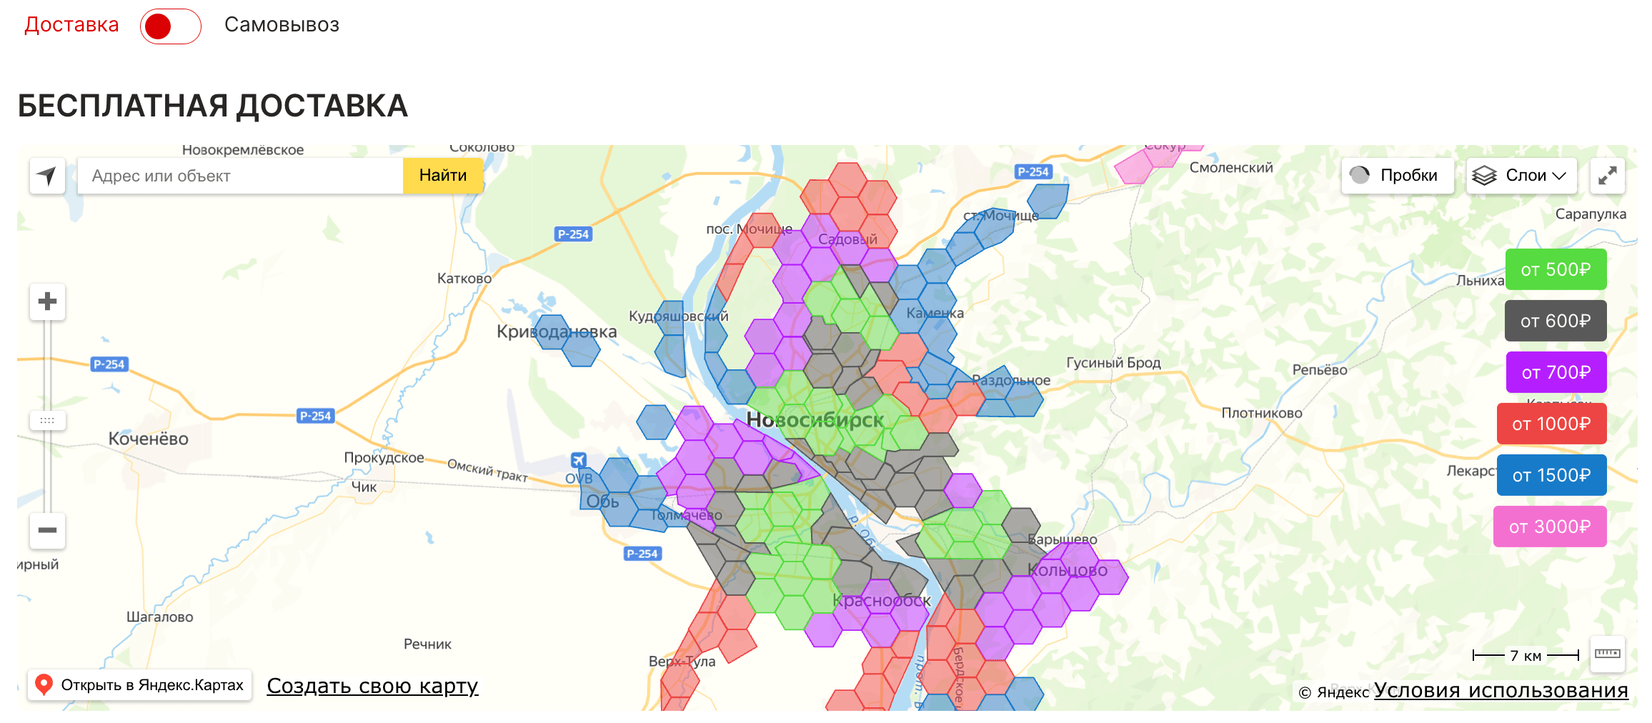The height and width of the screenshot is (723, 1652).
Task: Select the Самовывоз option
Action: pyautogui.click(x=282, y=25)
